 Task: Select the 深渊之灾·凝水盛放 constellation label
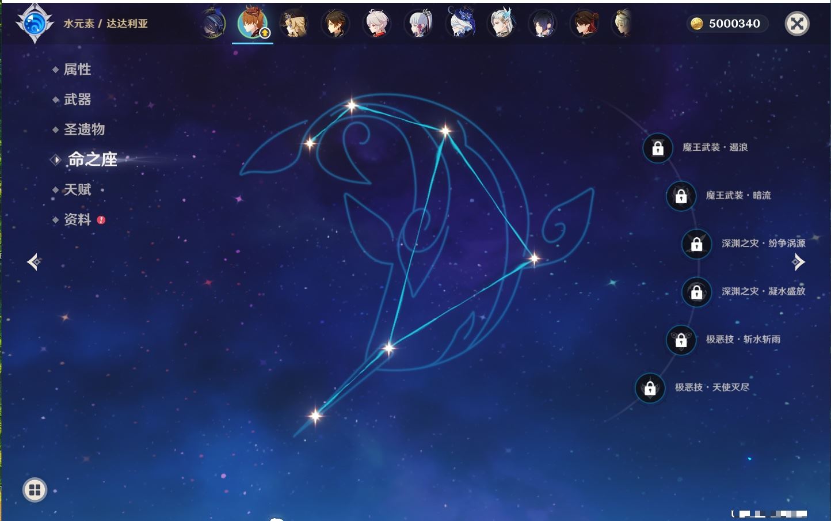tap(764, 291)
